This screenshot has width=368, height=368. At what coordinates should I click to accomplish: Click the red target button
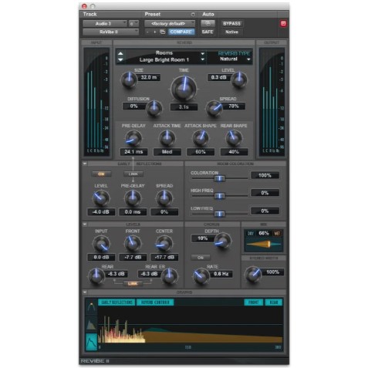click(x=283, y=24)
